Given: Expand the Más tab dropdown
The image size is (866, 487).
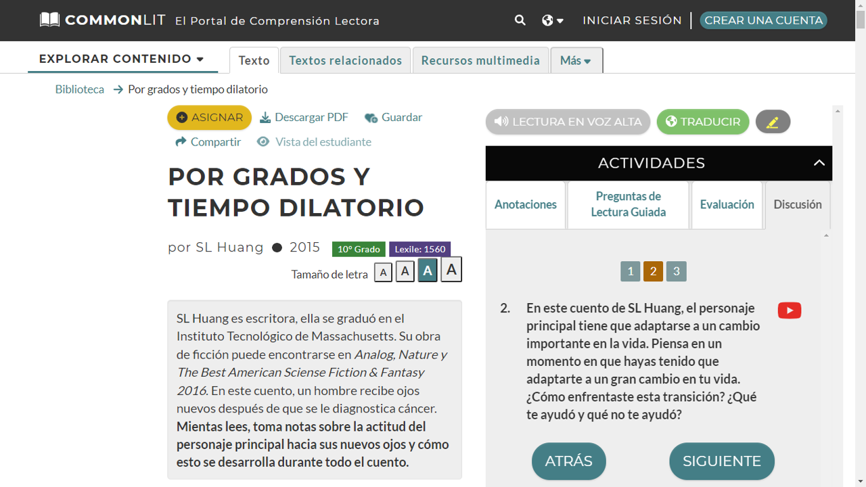Looking at the screenshot, I should (576, 60).
